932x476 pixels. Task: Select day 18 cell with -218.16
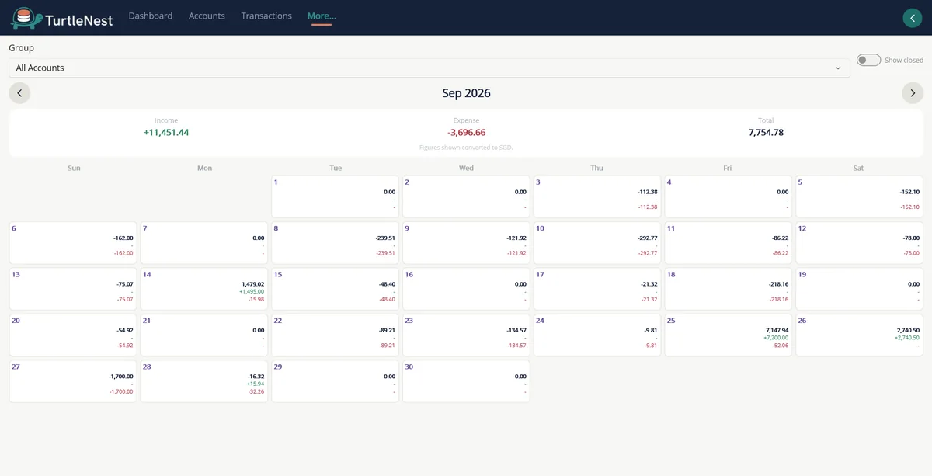(x=728, y=289)
